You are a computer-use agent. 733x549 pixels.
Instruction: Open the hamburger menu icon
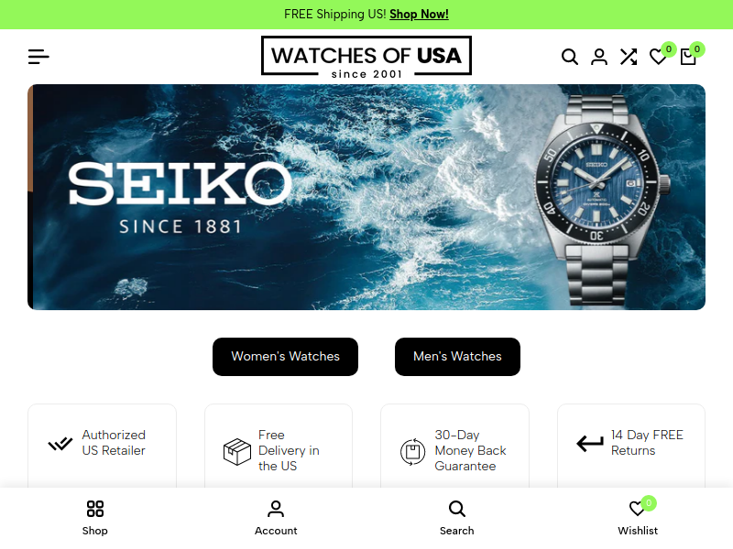pyautogui.click(x=38, y=57)
